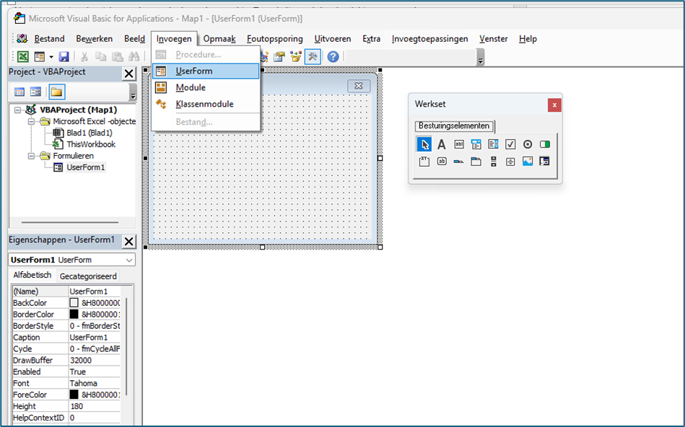This screenshot has height=427, width=685.
Task: Toggle the folders view in Project panel
Action: click(x=56, y=92)
